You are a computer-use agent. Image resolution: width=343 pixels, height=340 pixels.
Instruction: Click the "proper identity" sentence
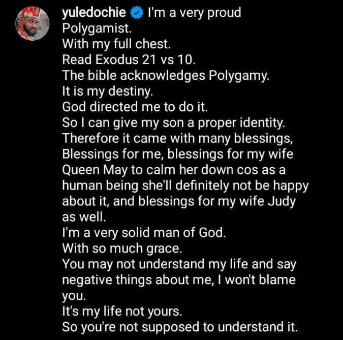click(x=174, y=123)
